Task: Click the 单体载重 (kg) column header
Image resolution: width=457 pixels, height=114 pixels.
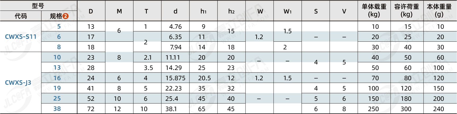Action: click(x=374, y=11)
